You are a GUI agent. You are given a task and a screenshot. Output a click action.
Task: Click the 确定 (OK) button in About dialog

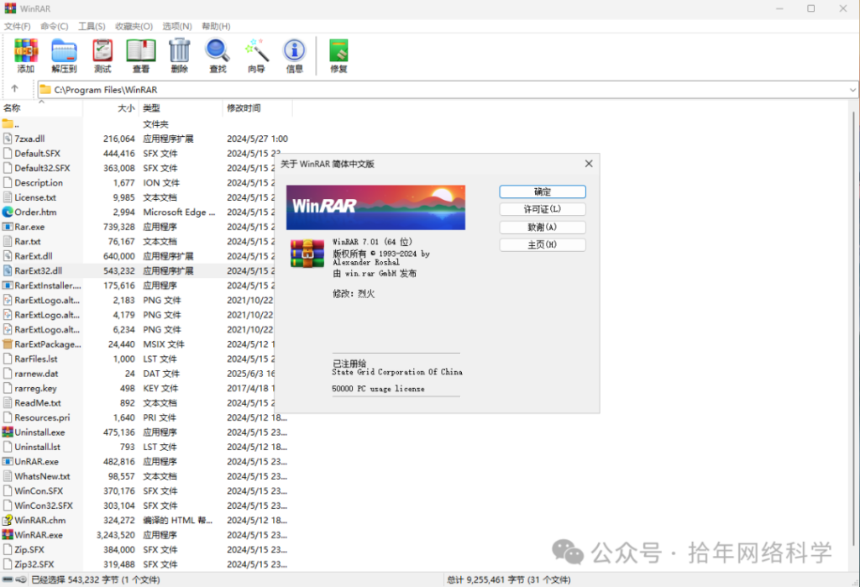click(542, 191)
